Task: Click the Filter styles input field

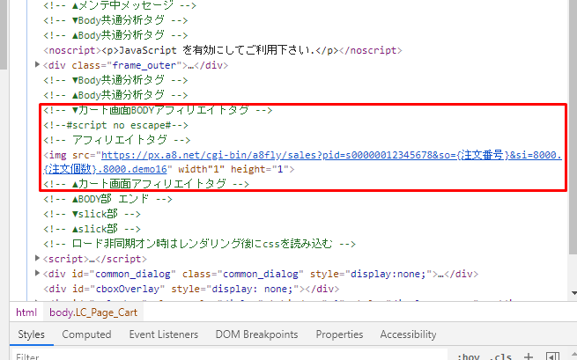Action: (230, 356)
